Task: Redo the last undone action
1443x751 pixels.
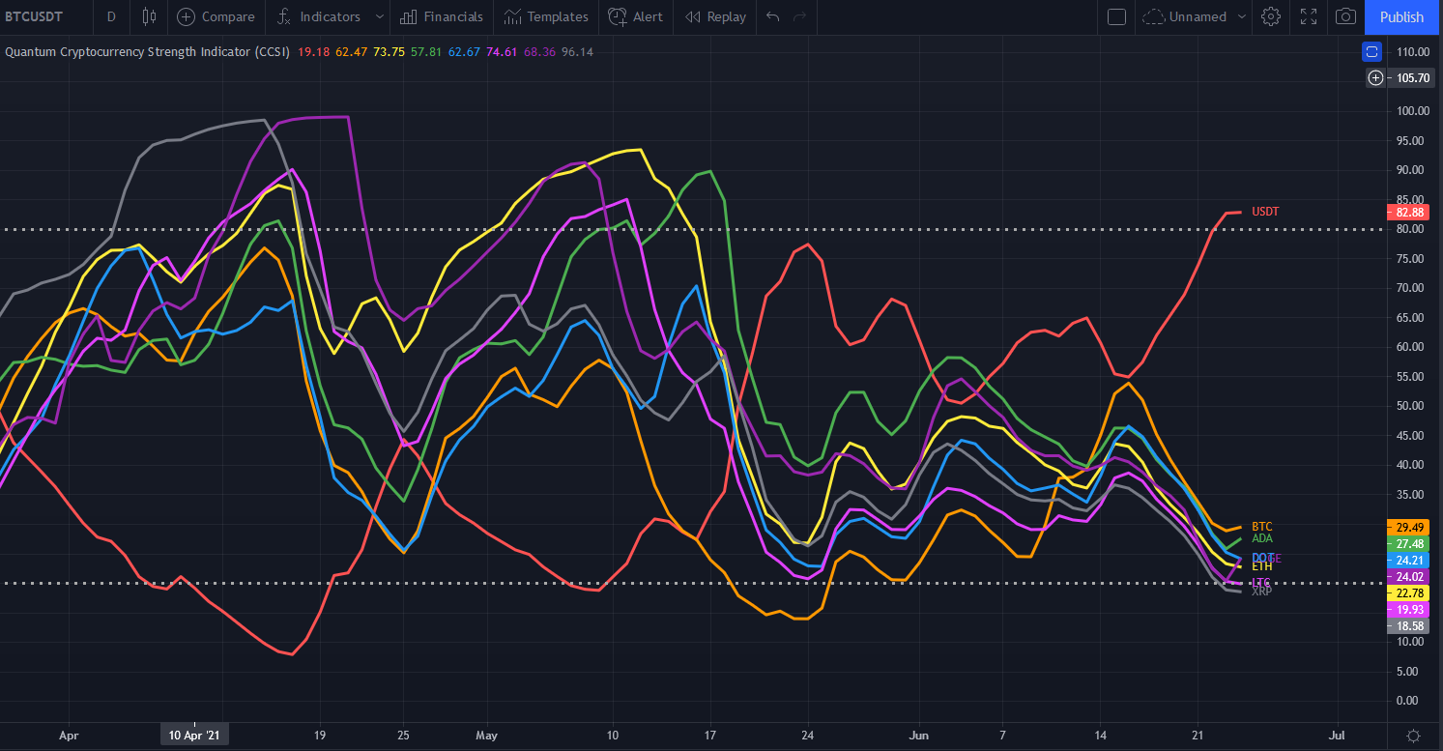Action: pyautogui.click(x=799, y=16)
